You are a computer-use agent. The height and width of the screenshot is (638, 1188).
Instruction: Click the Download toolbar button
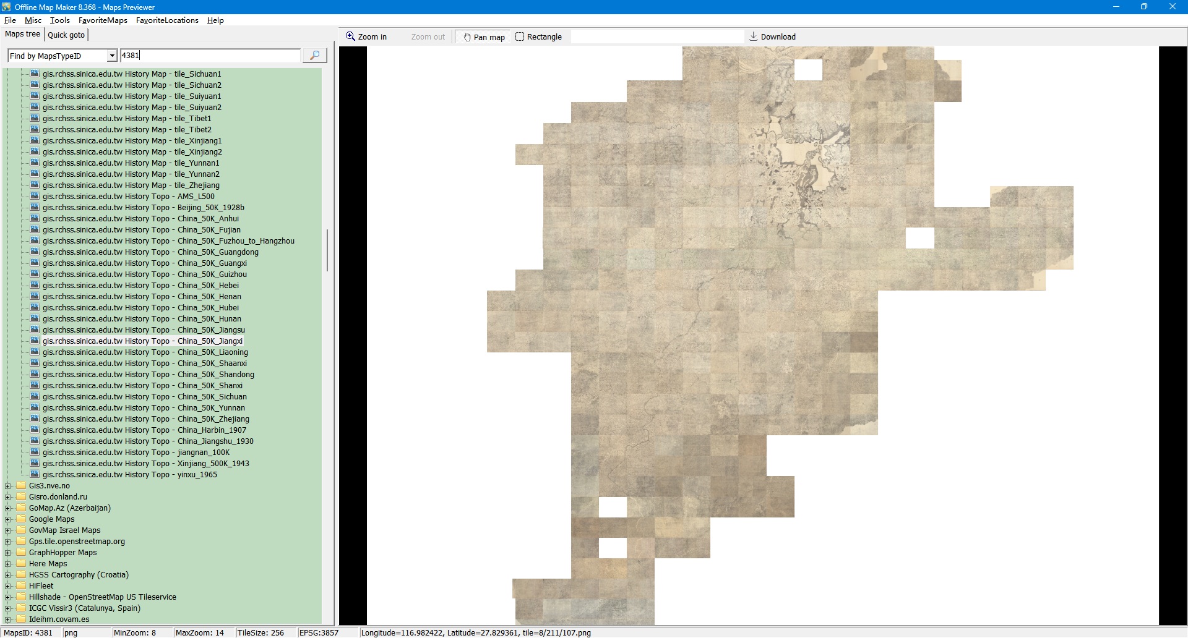point(772,37)
